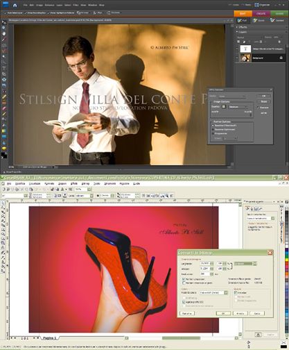Switch to the CREATE tab

tap(261, 13)
